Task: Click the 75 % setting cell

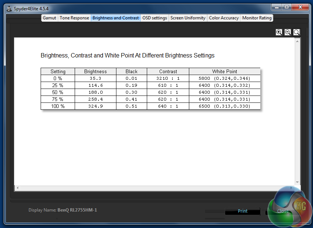Action: pyautogui.click(x=58, y=99)
